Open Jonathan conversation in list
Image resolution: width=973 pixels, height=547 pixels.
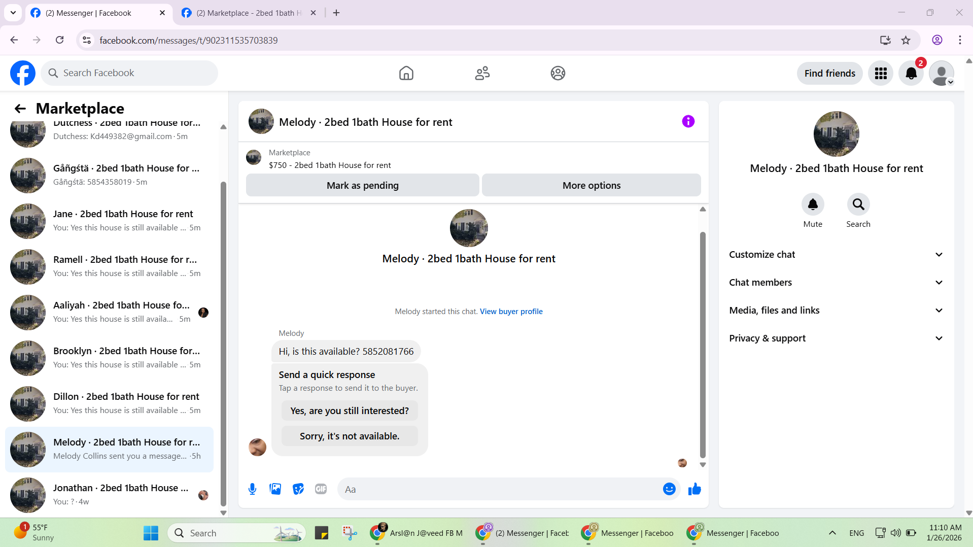tap(109, 495)
